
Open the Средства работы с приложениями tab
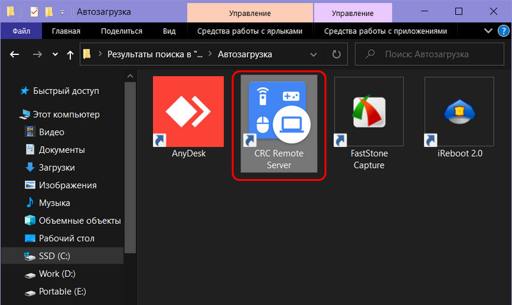point(385,31)
